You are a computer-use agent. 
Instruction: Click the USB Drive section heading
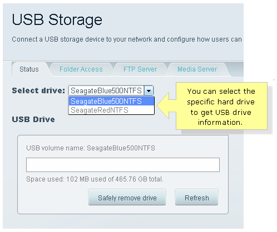coord(33,119)
